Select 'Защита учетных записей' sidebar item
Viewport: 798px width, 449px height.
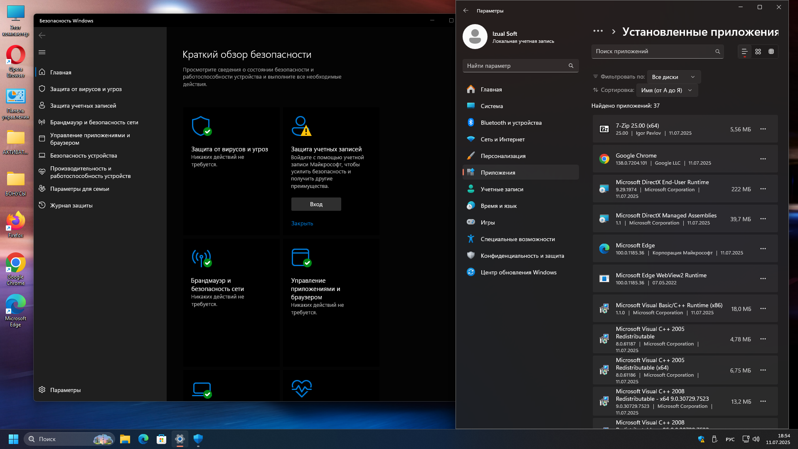[x=100, y=106]
